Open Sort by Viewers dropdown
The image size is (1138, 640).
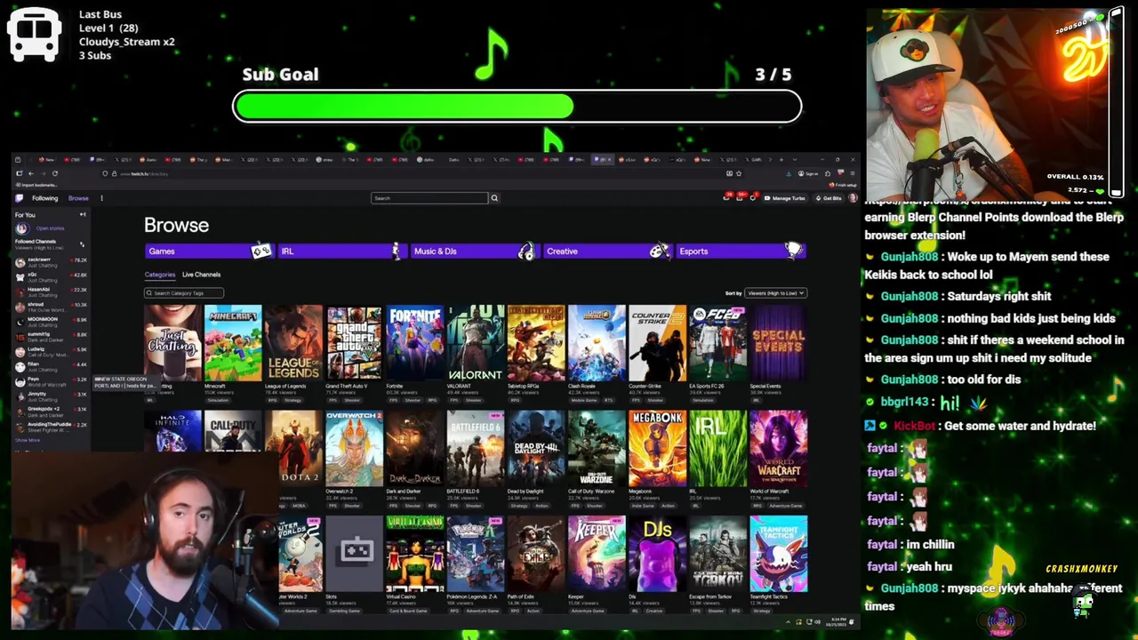[x=775, y=292]
